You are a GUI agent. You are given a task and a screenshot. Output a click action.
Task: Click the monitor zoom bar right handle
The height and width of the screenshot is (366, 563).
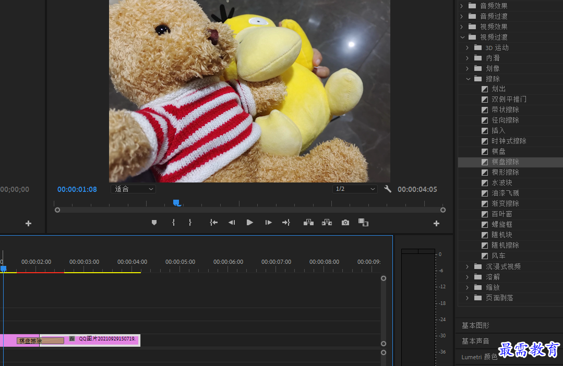(443, 210)
